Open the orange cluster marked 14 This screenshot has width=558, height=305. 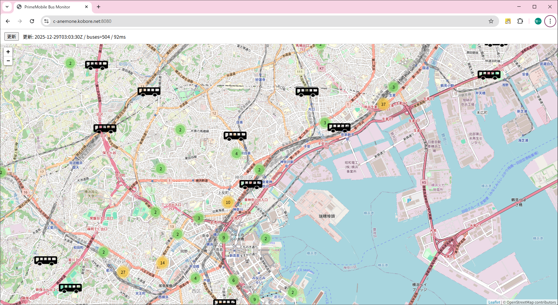click(162, 263)
